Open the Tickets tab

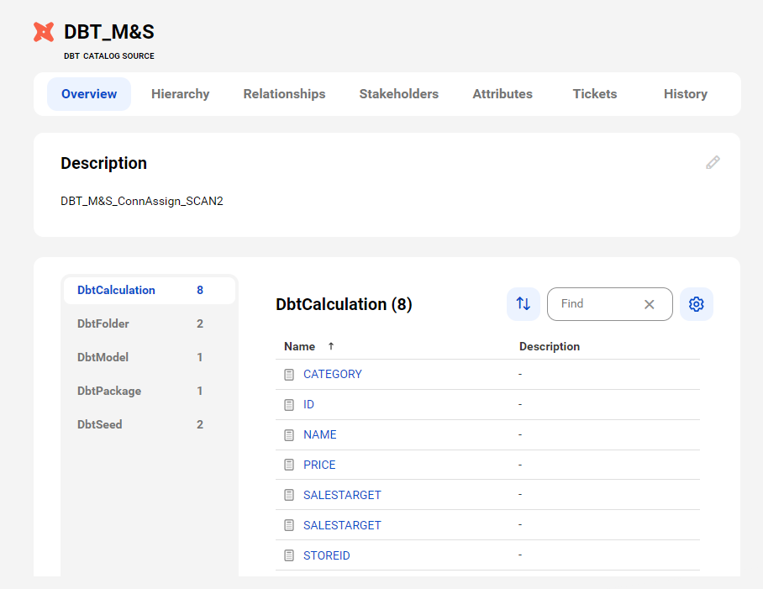595,94
